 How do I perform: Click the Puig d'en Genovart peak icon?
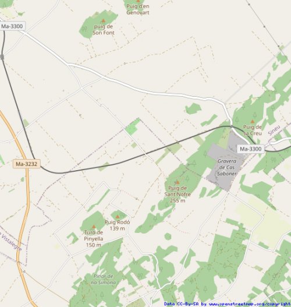(139, 1)
